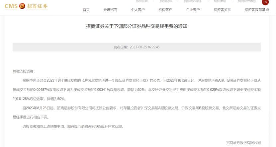Click the text 0.00487%双向收取

(48, 90)
